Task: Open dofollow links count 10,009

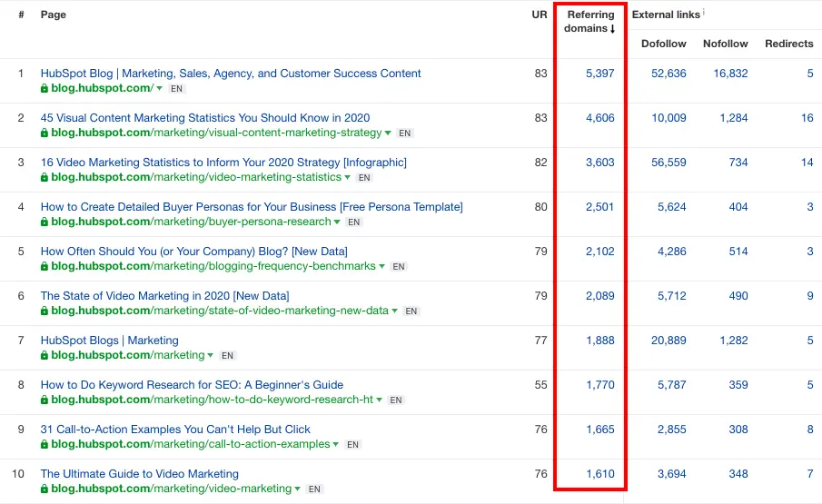Action: point(668,118)
